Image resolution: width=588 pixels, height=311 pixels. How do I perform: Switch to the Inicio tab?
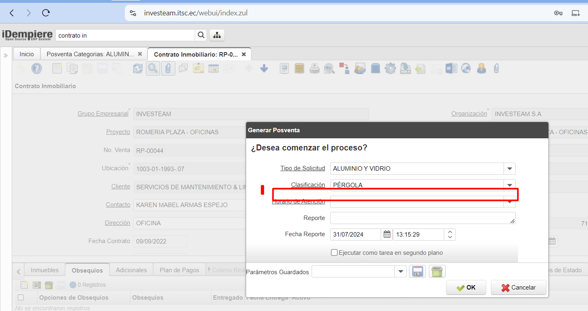pos(27,54)
